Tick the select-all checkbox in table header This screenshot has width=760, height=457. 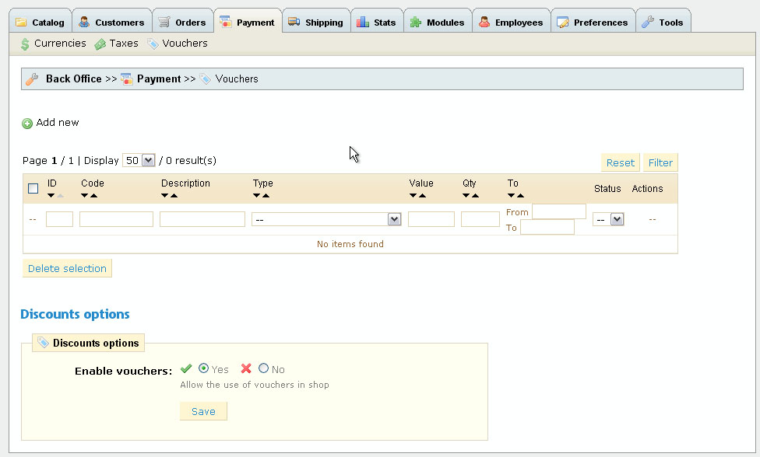click(33, 188)
